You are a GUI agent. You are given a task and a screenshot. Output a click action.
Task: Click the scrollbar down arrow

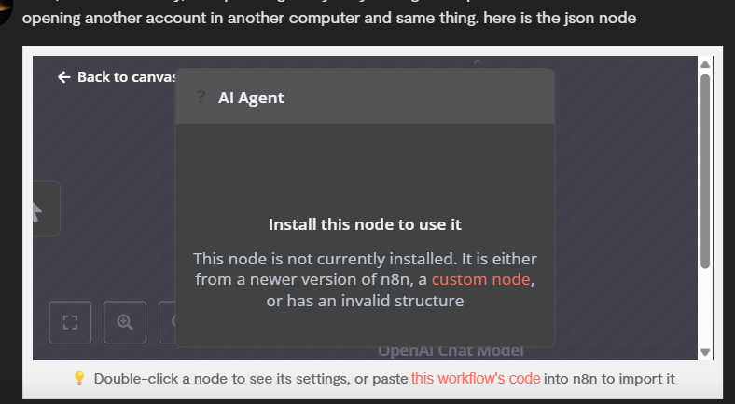click(x=705, y=352)
